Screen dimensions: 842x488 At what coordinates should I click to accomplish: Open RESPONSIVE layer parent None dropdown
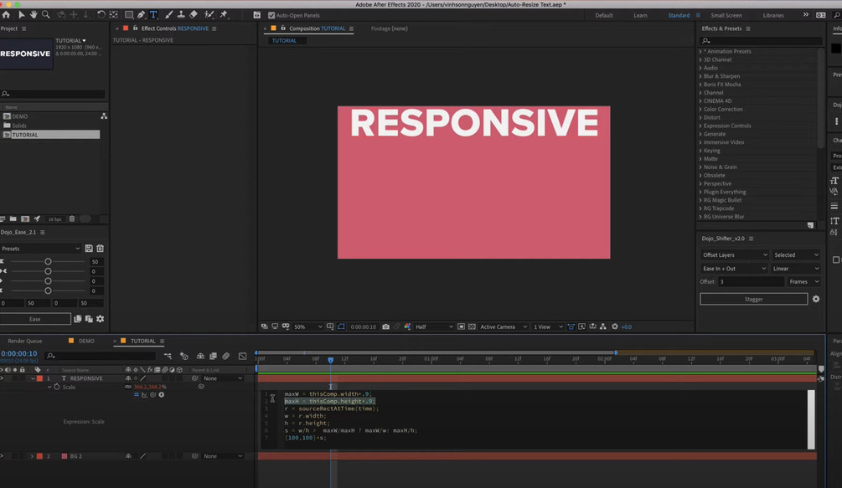pos(222,378)
